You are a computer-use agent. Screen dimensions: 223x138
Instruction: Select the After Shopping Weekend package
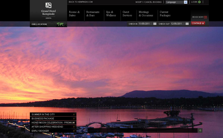click(x=53, y=127)
